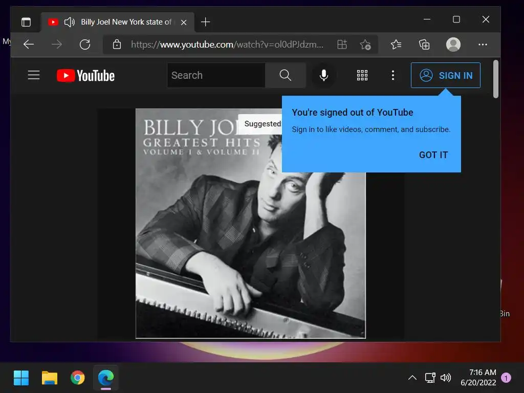Add this page to favorites
Image resolution: width=524 pixels, height=393 pixels.
365,44
